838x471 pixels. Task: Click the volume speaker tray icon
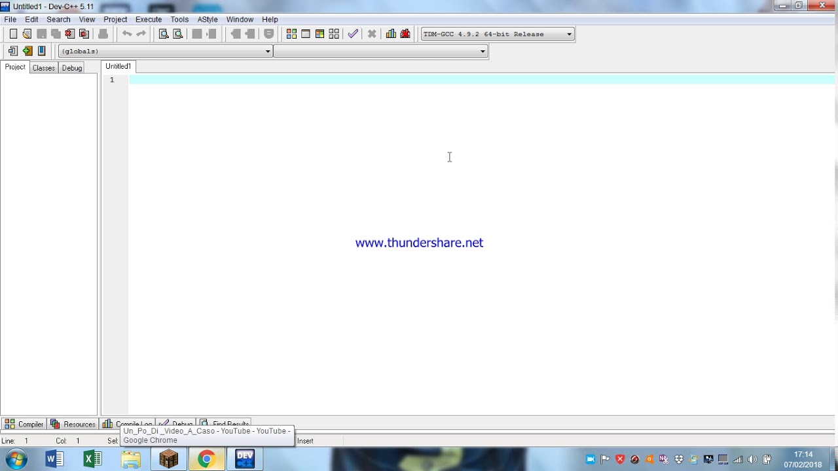click(x=752, y=459)
